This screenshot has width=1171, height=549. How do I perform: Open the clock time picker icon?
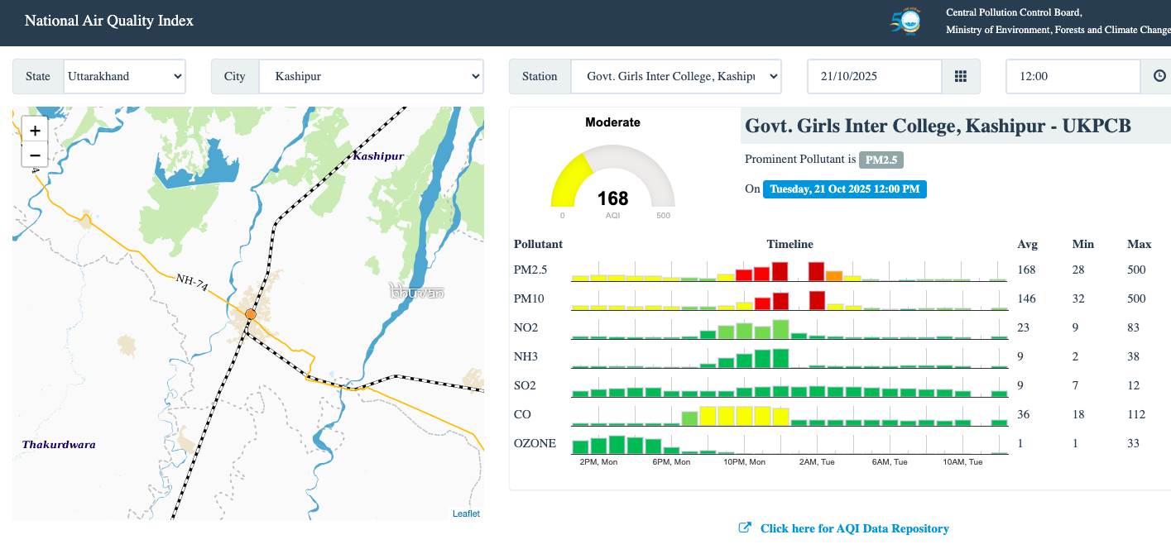click(1159, 76)
